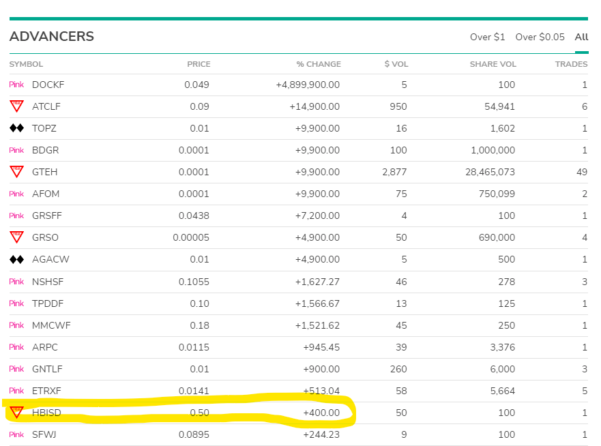Click the $ VOL column header

(396, 64)
